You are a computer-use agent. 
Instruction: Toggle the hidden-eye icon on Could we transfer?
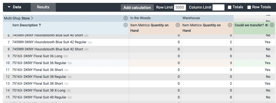[x=267, y=25]
